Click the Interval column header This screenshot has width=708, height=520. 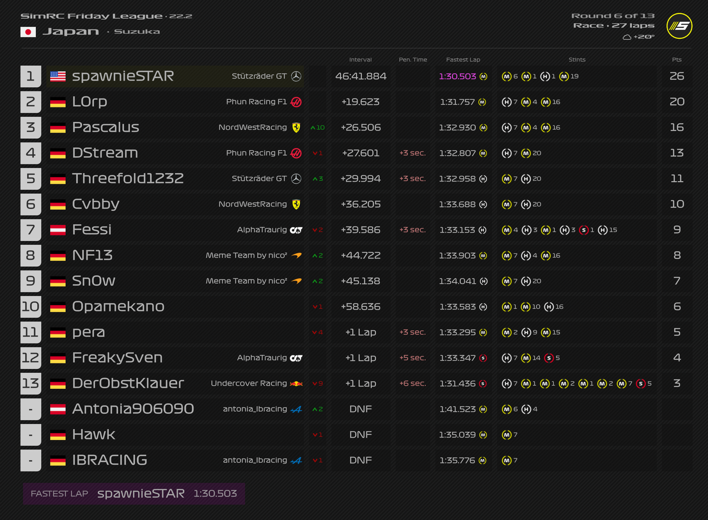(361, 59)
